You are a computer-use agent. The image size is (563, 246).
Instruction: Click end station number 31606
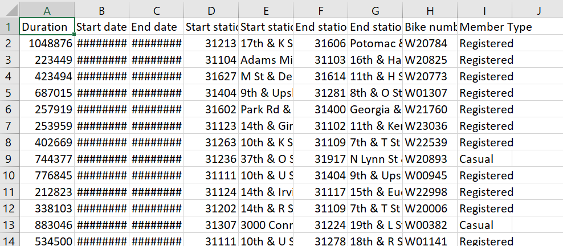point(321,43)
